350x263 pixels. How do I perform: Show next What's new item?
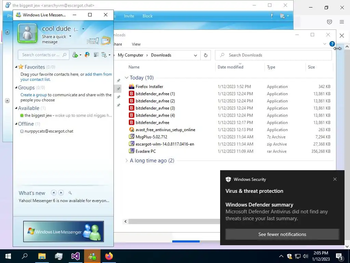61,192
